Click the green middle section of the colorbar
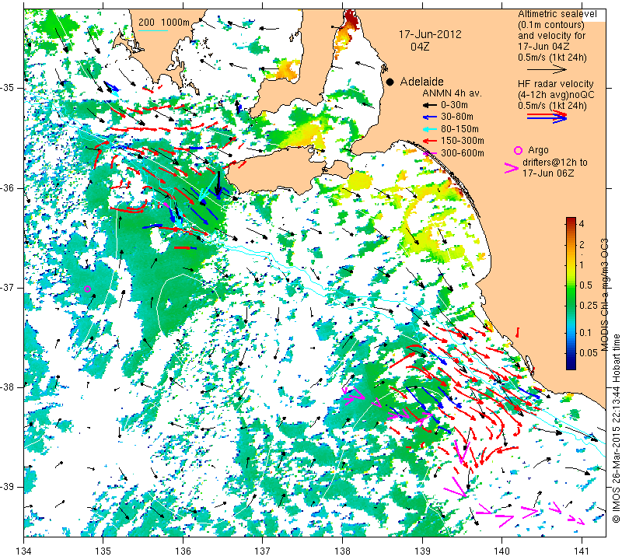This screenshot has width=622, height=560. [x=571, y=294]
